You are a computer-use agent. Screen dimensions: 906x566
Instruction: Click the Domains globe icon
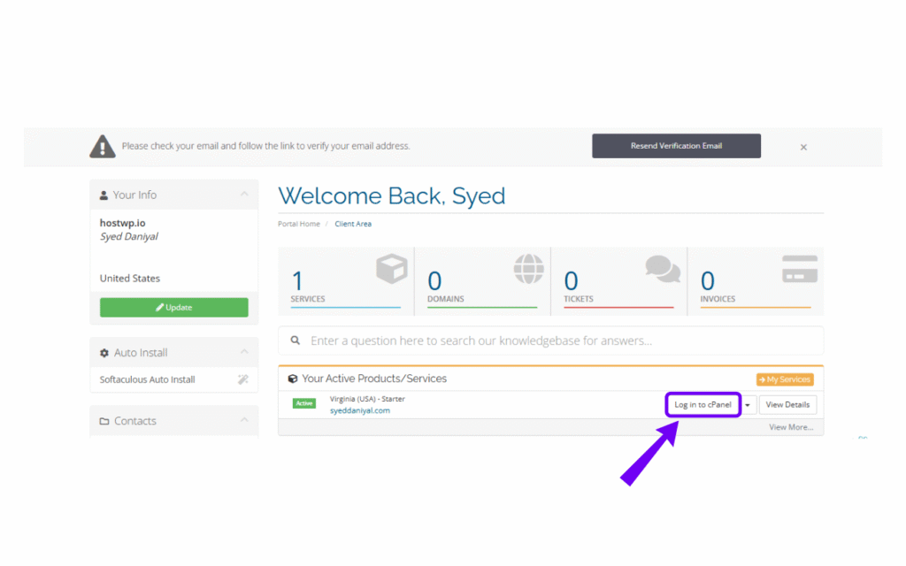click(x=527, y=268)
